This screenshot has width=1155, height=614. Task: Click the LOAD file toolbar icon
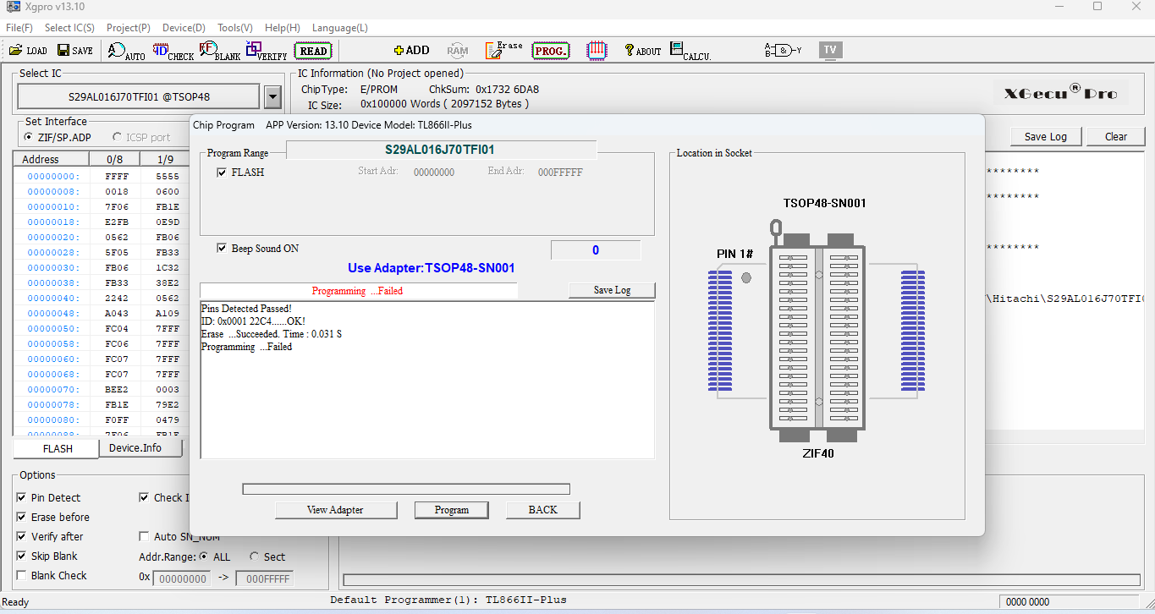click(x=28, y=51)
